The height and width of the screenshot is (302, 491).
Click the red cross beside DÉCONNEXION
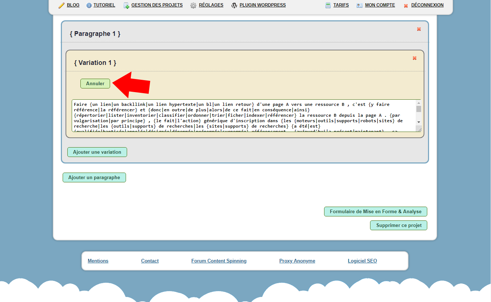point(406,6)
